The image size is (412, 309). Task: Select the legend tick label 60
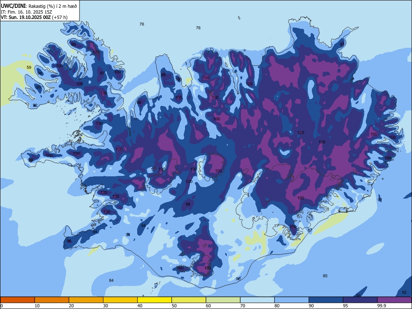tap(208, 306)
